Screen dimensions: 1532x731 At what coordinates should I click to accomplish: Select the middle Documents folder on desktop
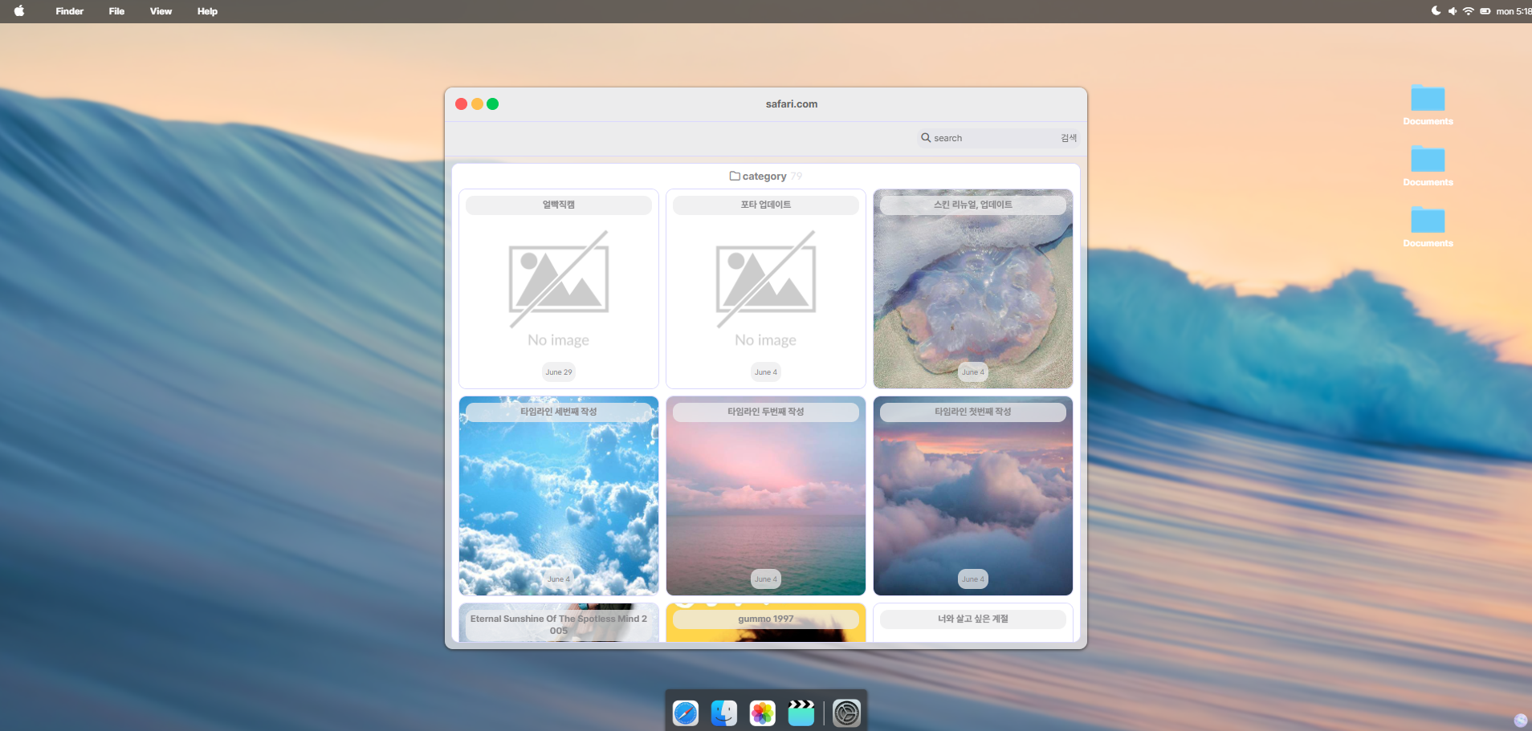tap(1428, 166)
